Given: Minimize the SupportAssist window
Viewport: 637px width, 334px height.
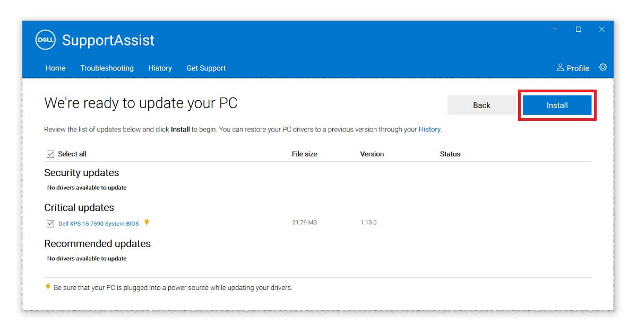Looking at the screenshot, I should pyautogui.click(x=555, y=29).
